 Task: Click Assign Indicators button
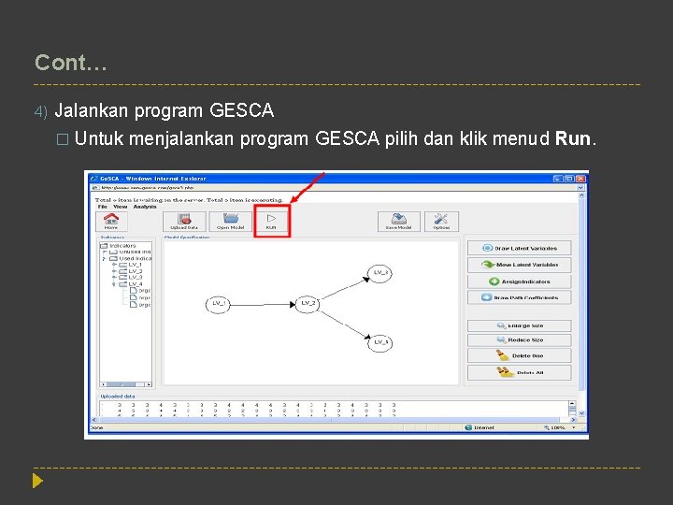pos(520,281)
